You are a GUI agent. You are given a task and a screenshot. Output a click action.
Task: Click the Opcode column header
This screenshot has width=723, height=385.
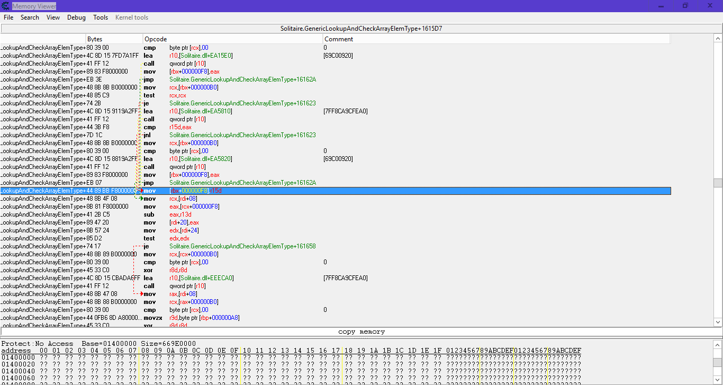click(233, 39)
